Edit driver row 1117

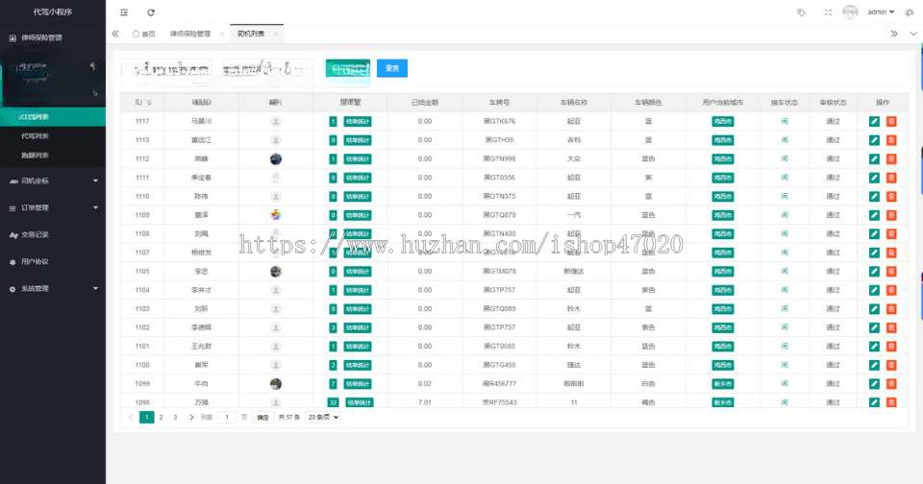coord(874,121)
